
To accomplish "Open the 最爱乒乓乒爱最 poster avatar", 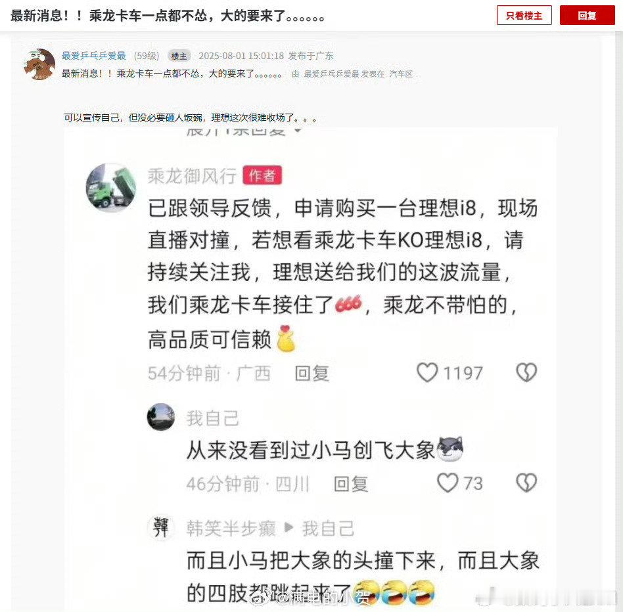I will click(x=39, y=64).
